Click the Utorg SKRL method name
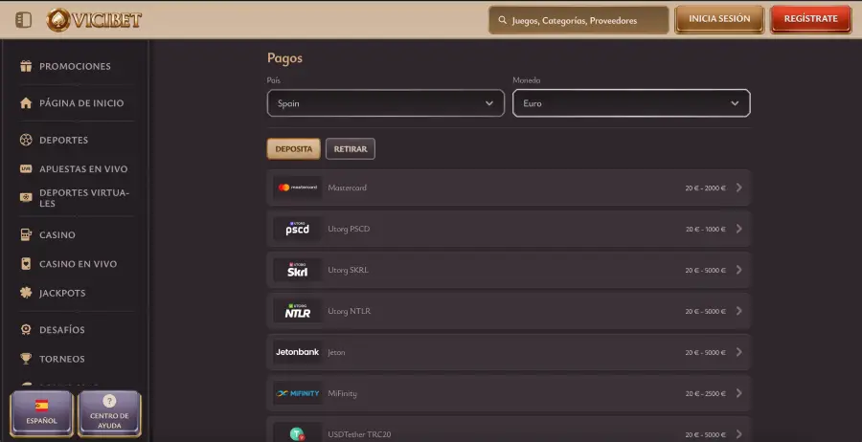Viewport: 862px width, 442px height. 348,270
